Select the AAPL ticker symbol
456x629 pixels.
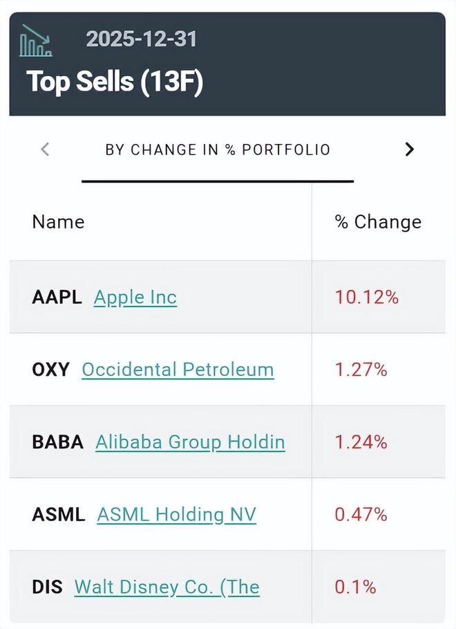[x=57, y=298]
